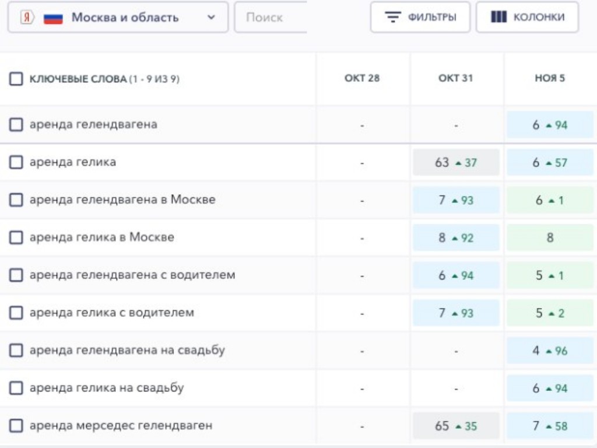Click the Russian flag icon
Viewport: 597px width, 448px height.
click(x=53, y=17)
